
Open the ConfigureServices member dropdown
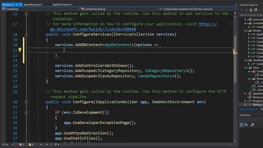(x=235, y=9)
